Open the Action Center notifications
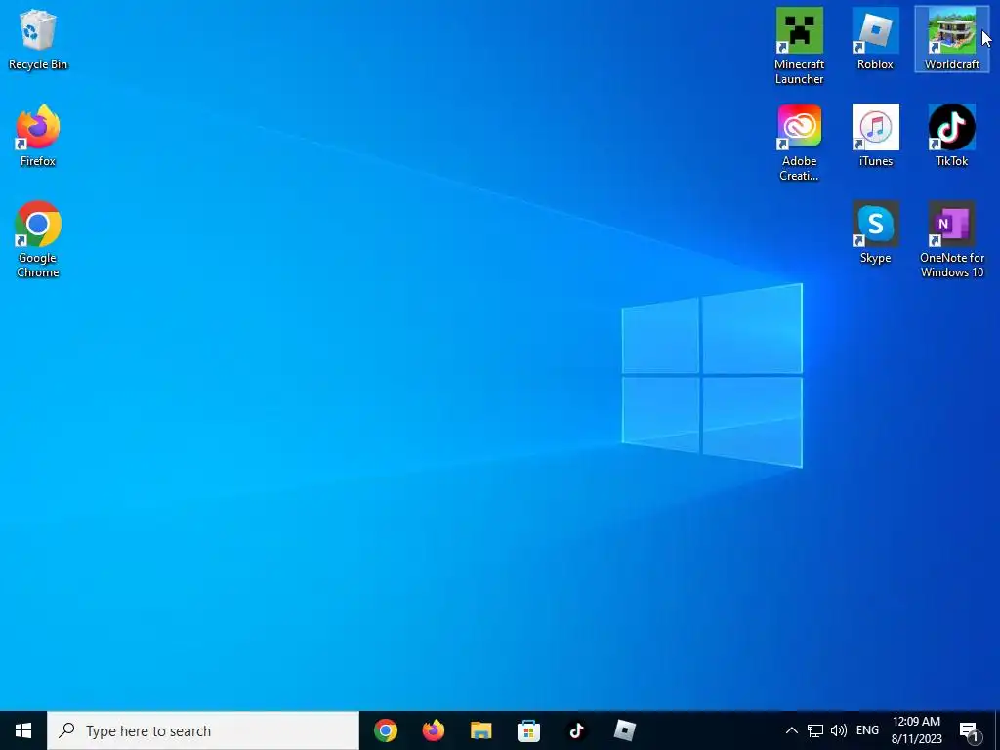This screenshot has width=1000, height=750. tap(970, 730)
